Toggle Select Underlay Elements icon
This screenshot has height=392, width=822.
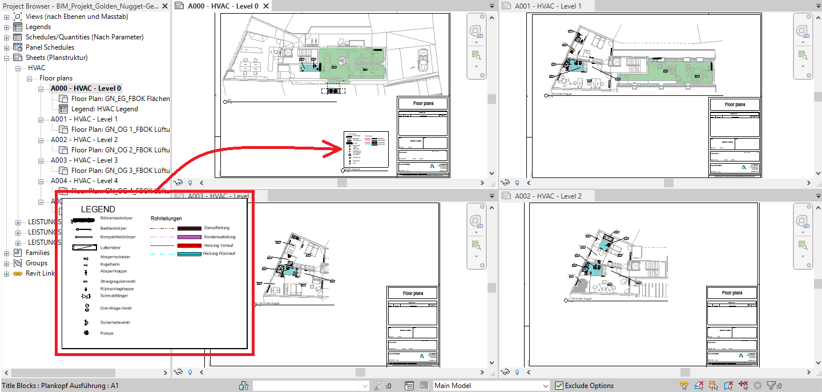[698, 386]
